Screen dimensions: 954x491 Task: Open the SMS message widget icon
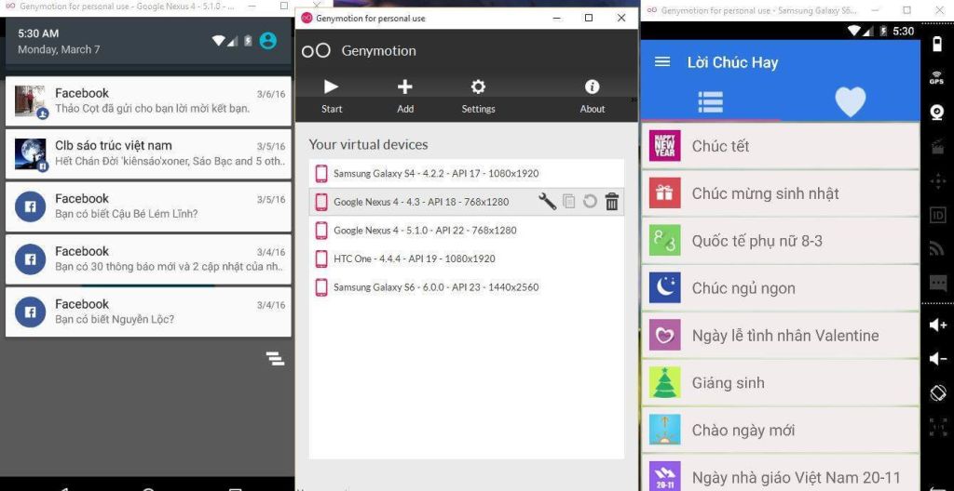tap(936, 284)
